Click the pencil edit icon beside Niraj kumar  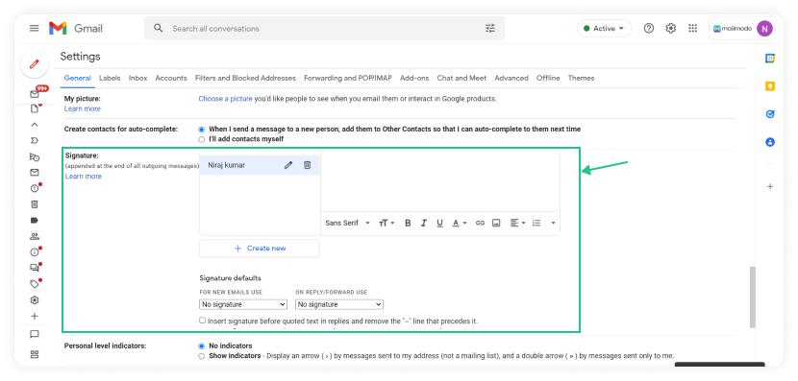pyautogui.click(x=288, y=165)
